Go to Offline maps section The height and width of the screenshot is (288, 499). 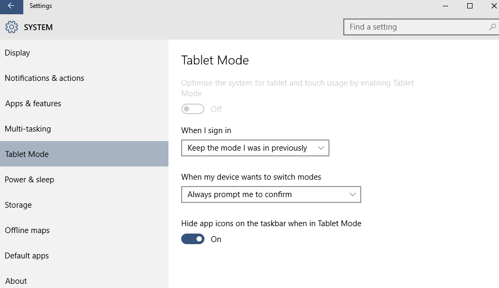[x=27, y=230]
